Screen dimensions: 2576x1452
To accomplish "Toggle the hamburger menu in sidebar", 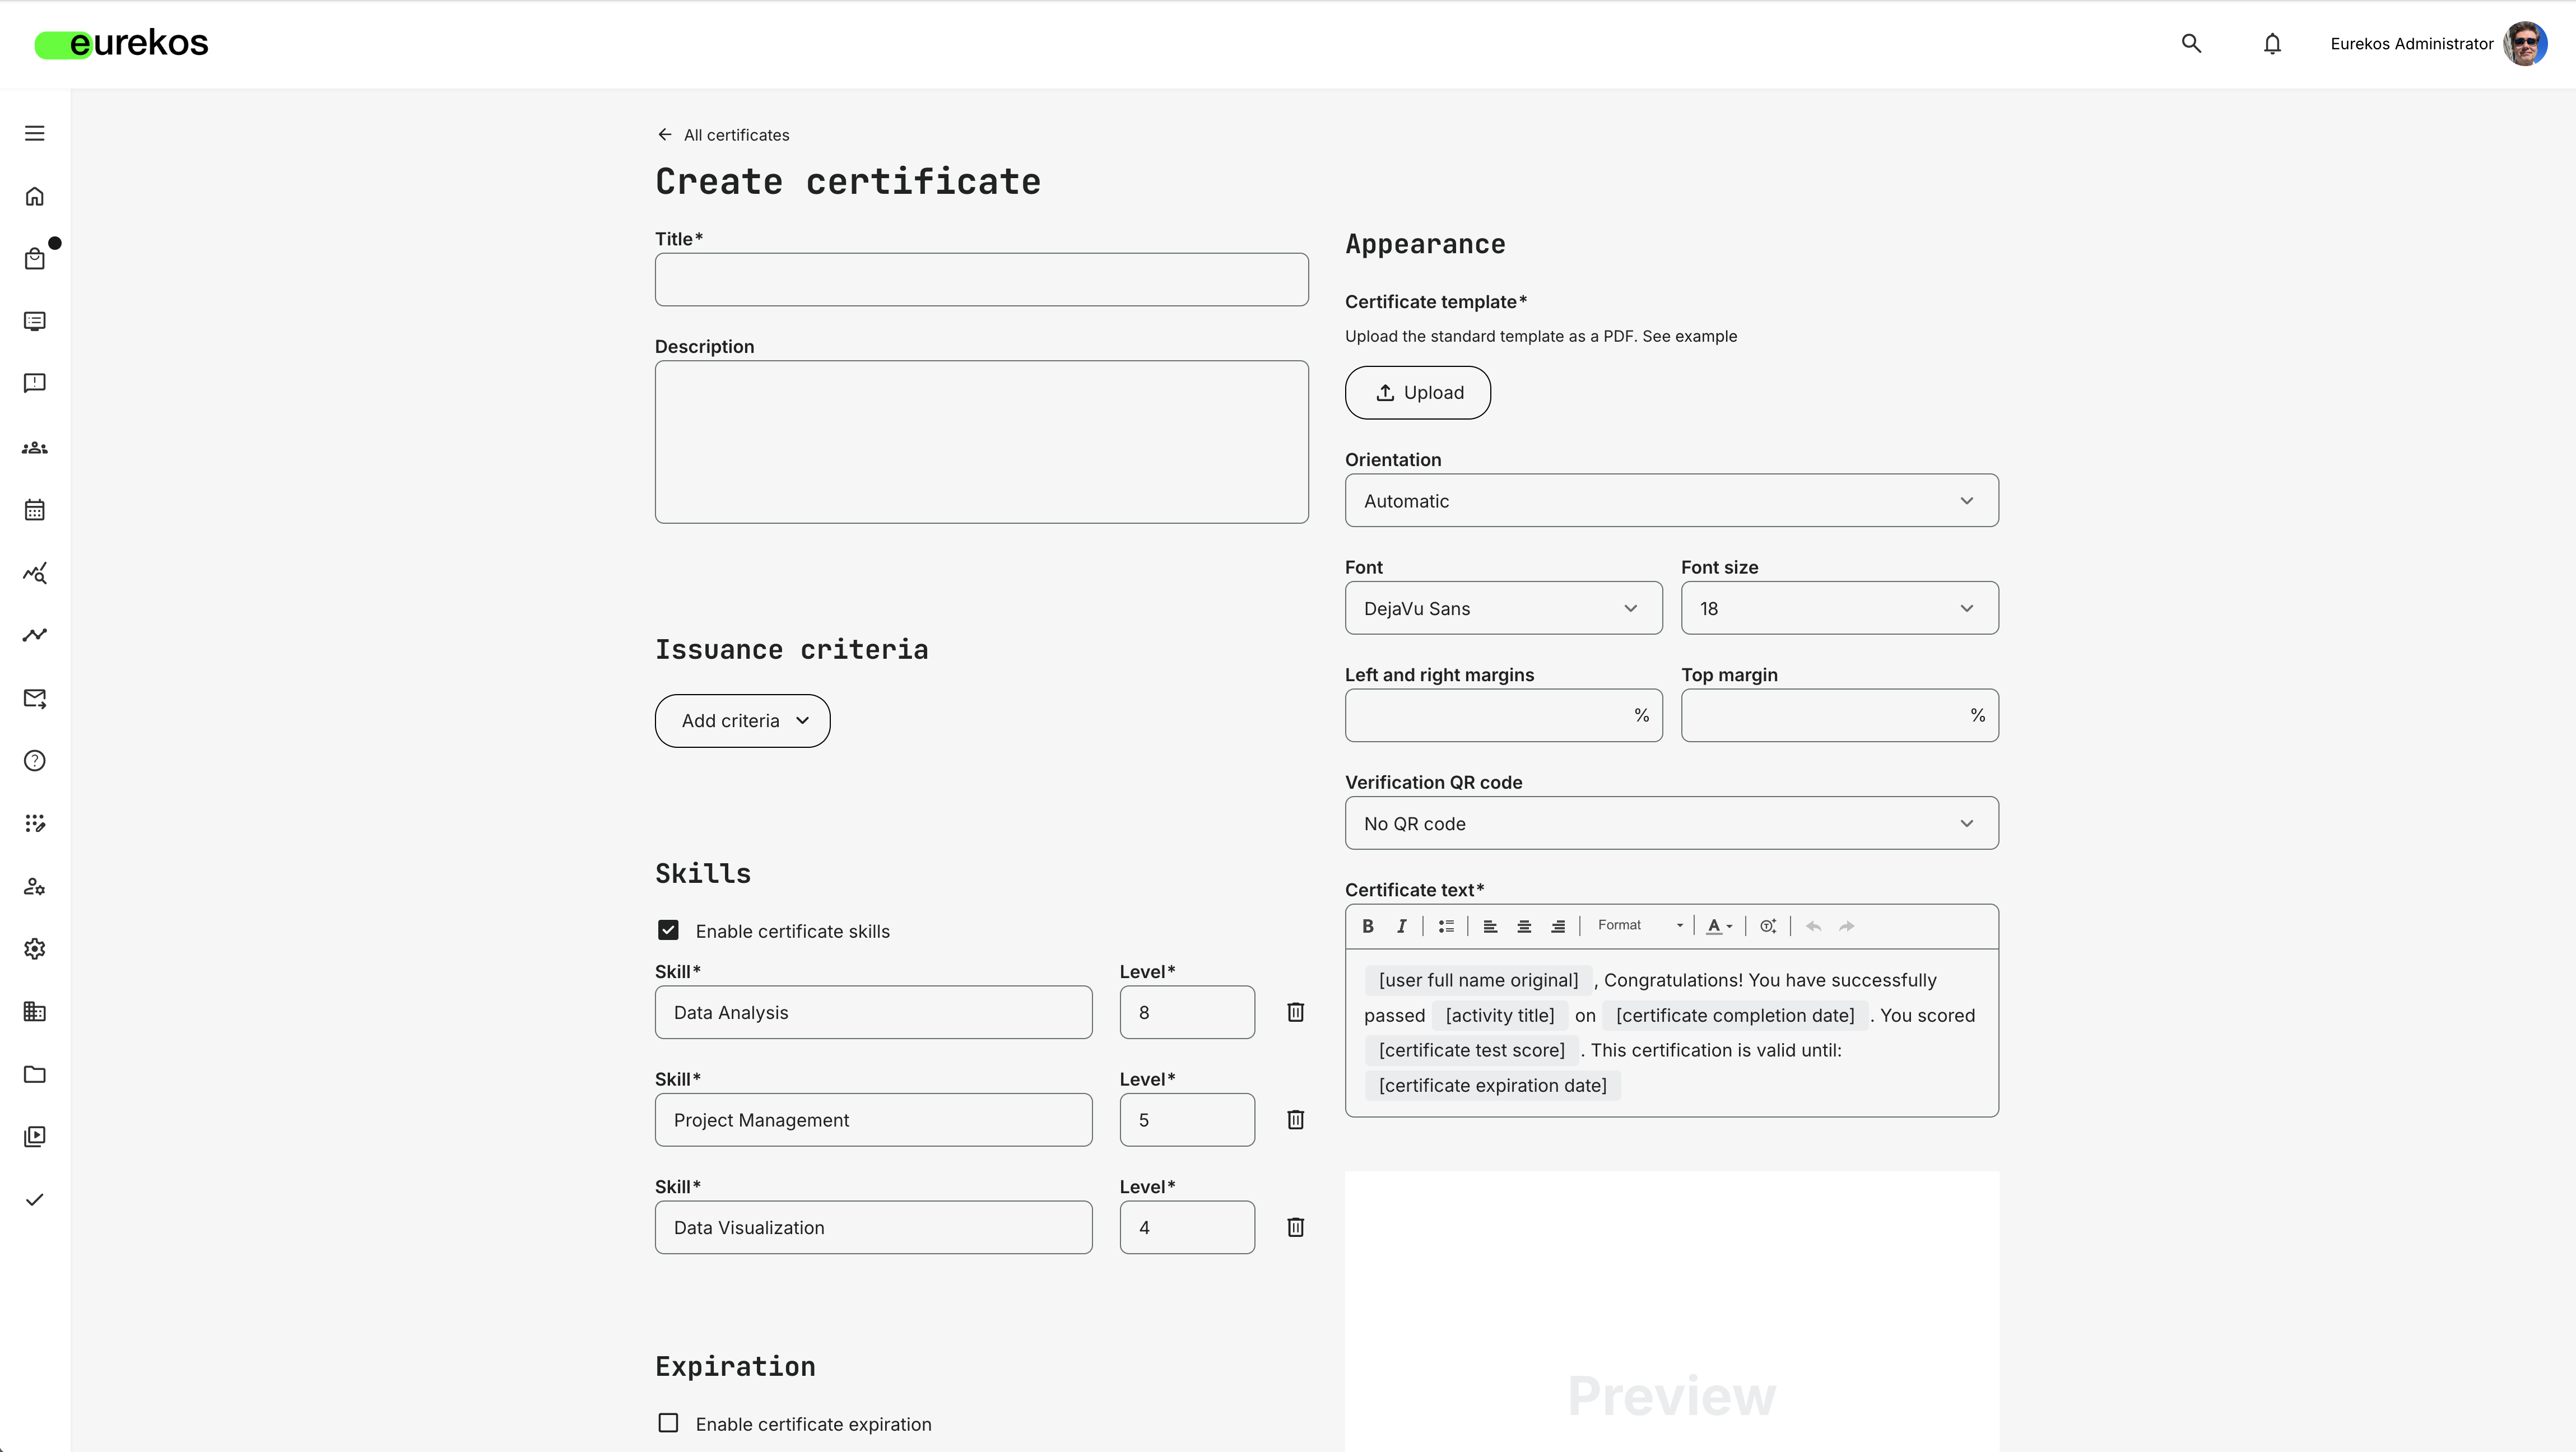I will [35, 134].
